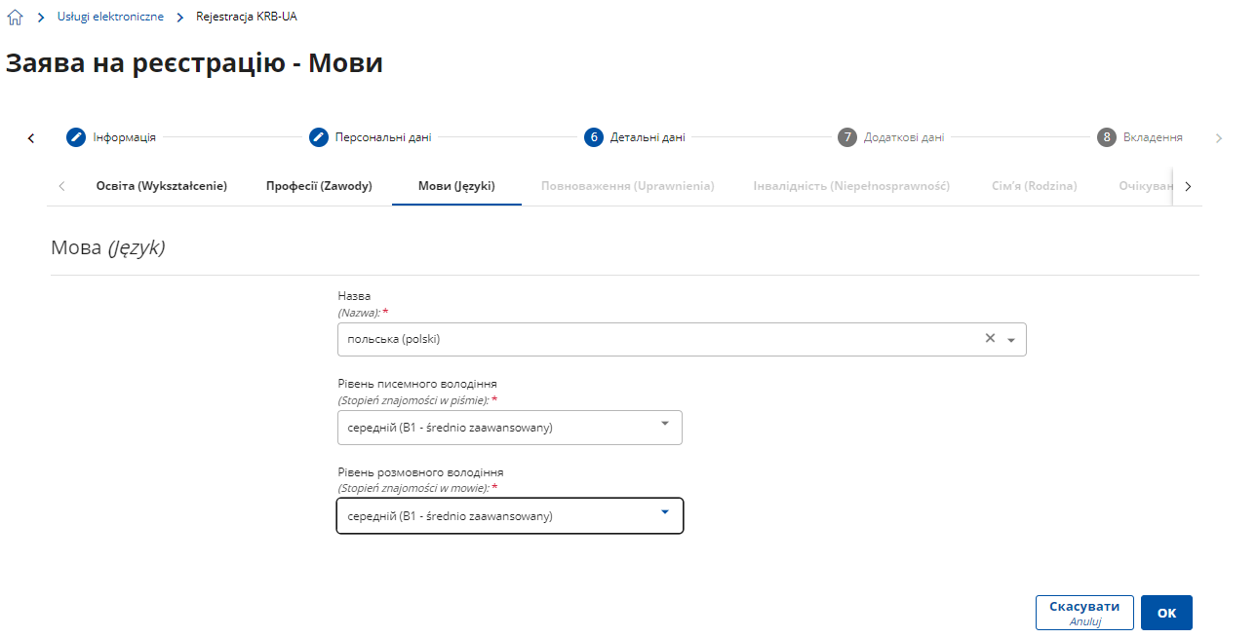Jump to step 7 Додаткові дані circle
Screen dimensions: 1257x638
tap(847, 137)
